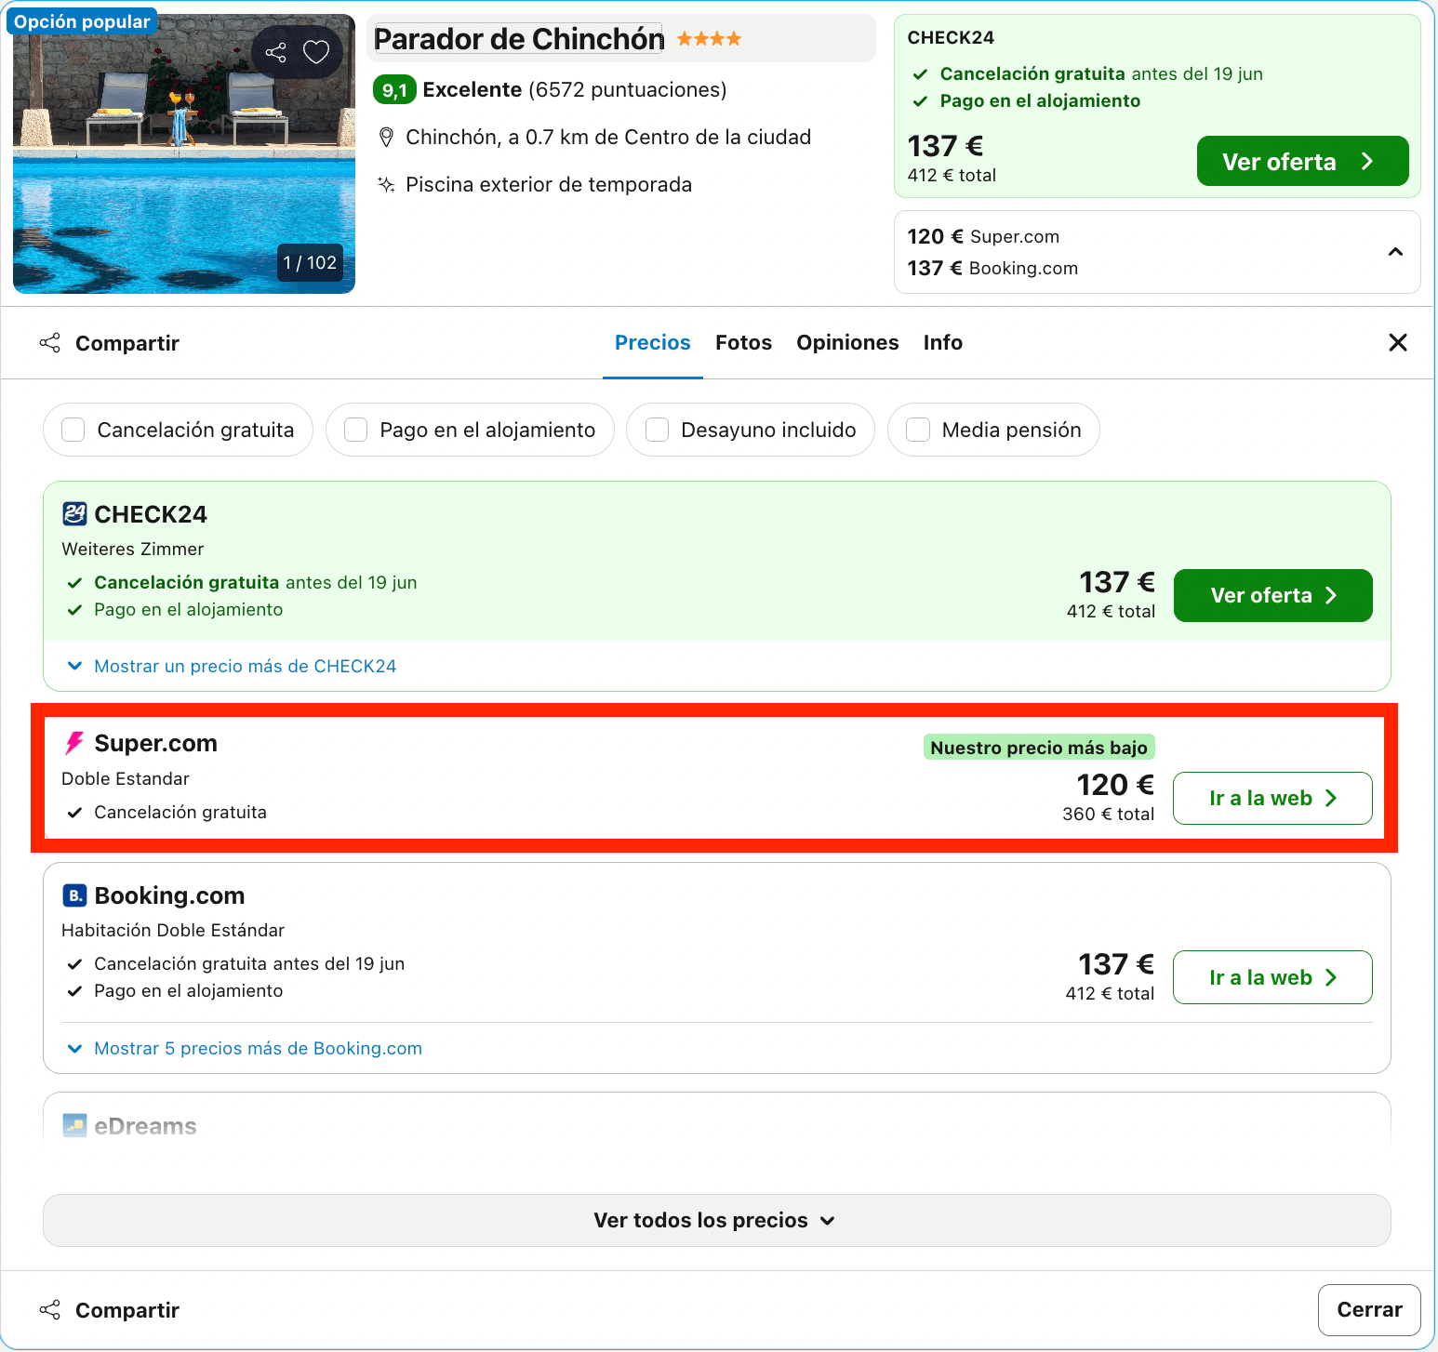This screenshot has height=1352, width=1438.
Task: Save hotel with heart icon on photo
Action: (x=316, y=52)
